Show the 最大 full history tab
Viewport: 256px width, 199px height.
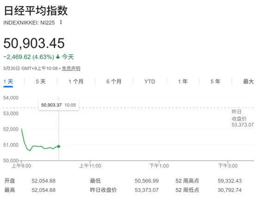249,82
